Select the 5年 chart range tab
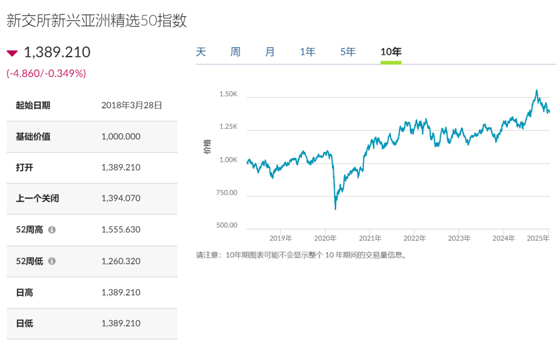This screenshot has width=559, height=342. (x=347, y=52)
